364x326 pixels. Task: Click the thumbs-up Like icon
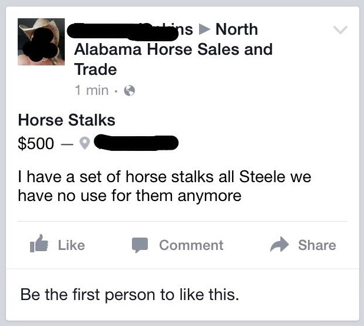click(39, 243)
